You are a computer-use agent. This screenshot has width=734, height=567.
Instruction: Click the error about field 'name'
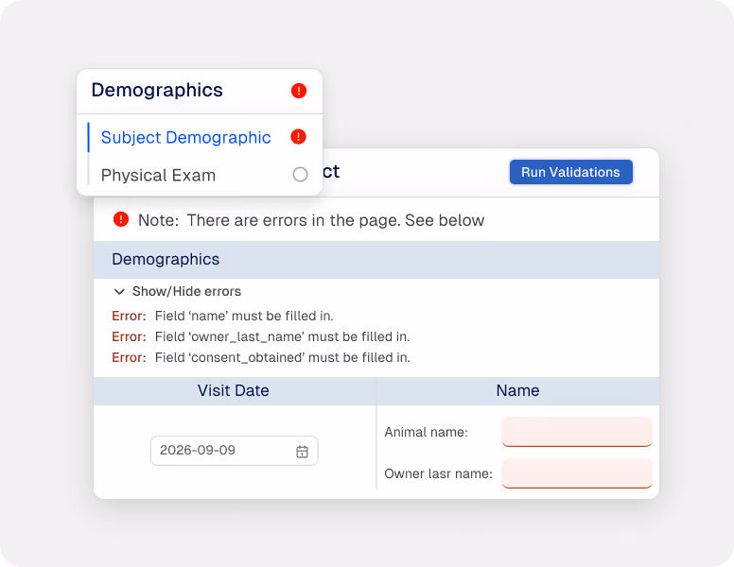tap(222, 317)
